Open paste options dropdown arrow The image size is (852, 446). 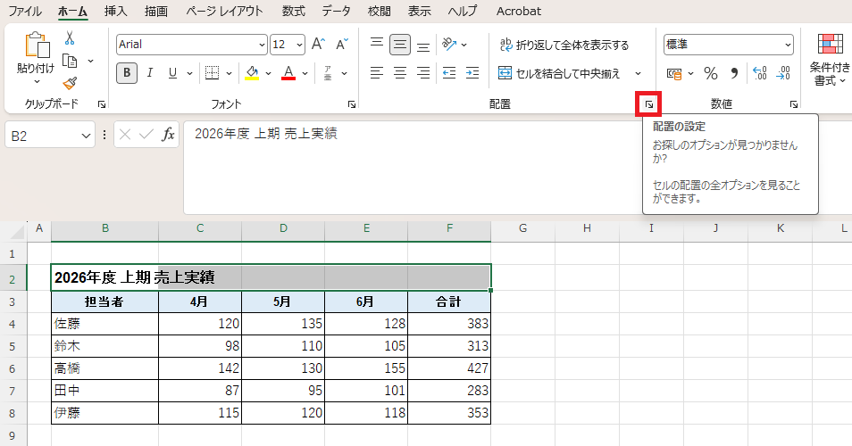click(x=37, y=81)
